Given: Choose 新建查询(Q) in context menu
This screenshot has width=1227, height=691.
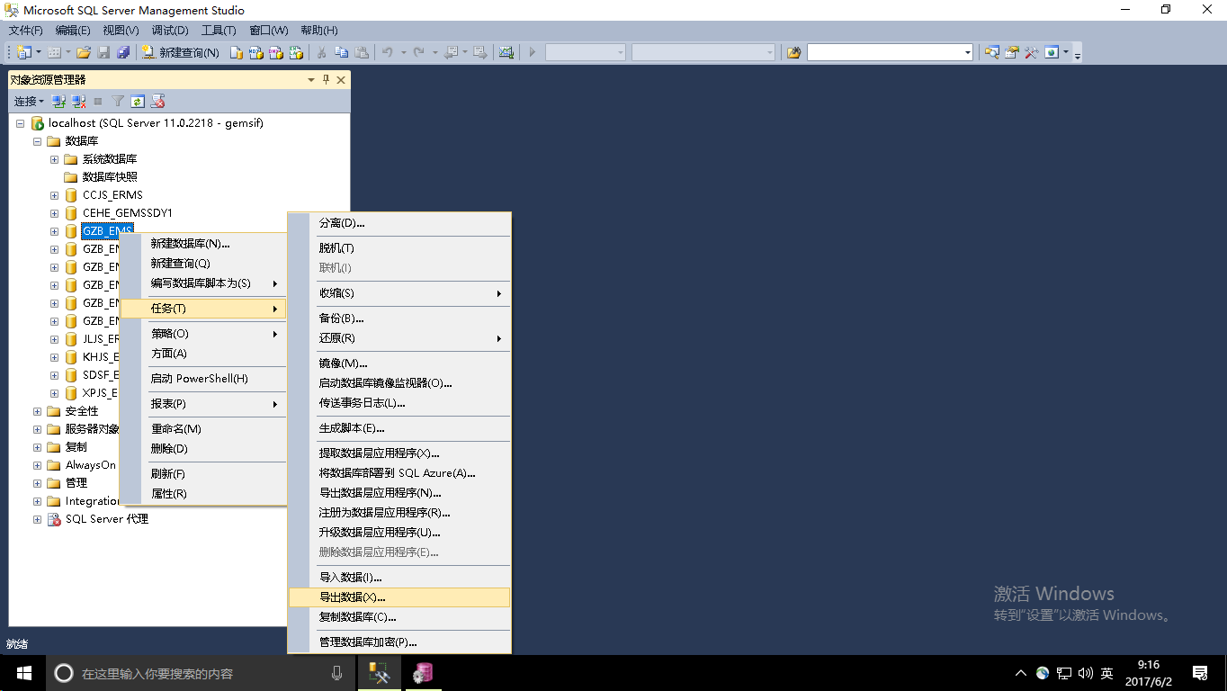Looking at the screenshot, I should coord(203,264).
